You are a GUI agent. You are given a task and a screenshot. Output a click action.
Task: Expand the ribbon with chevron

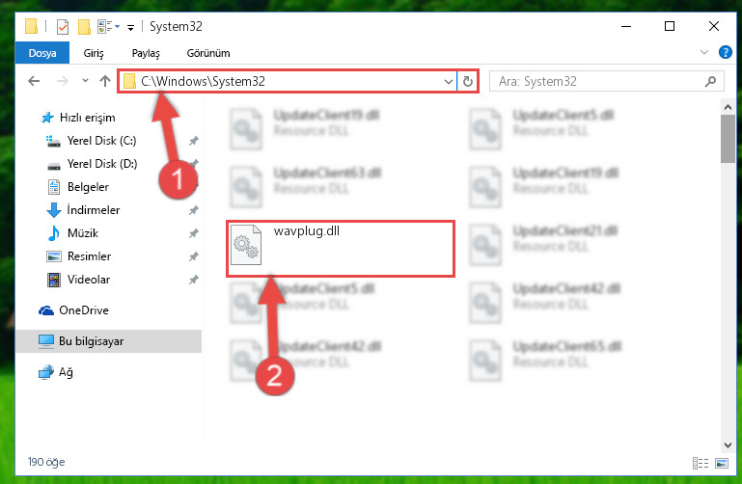pos(704,52)
